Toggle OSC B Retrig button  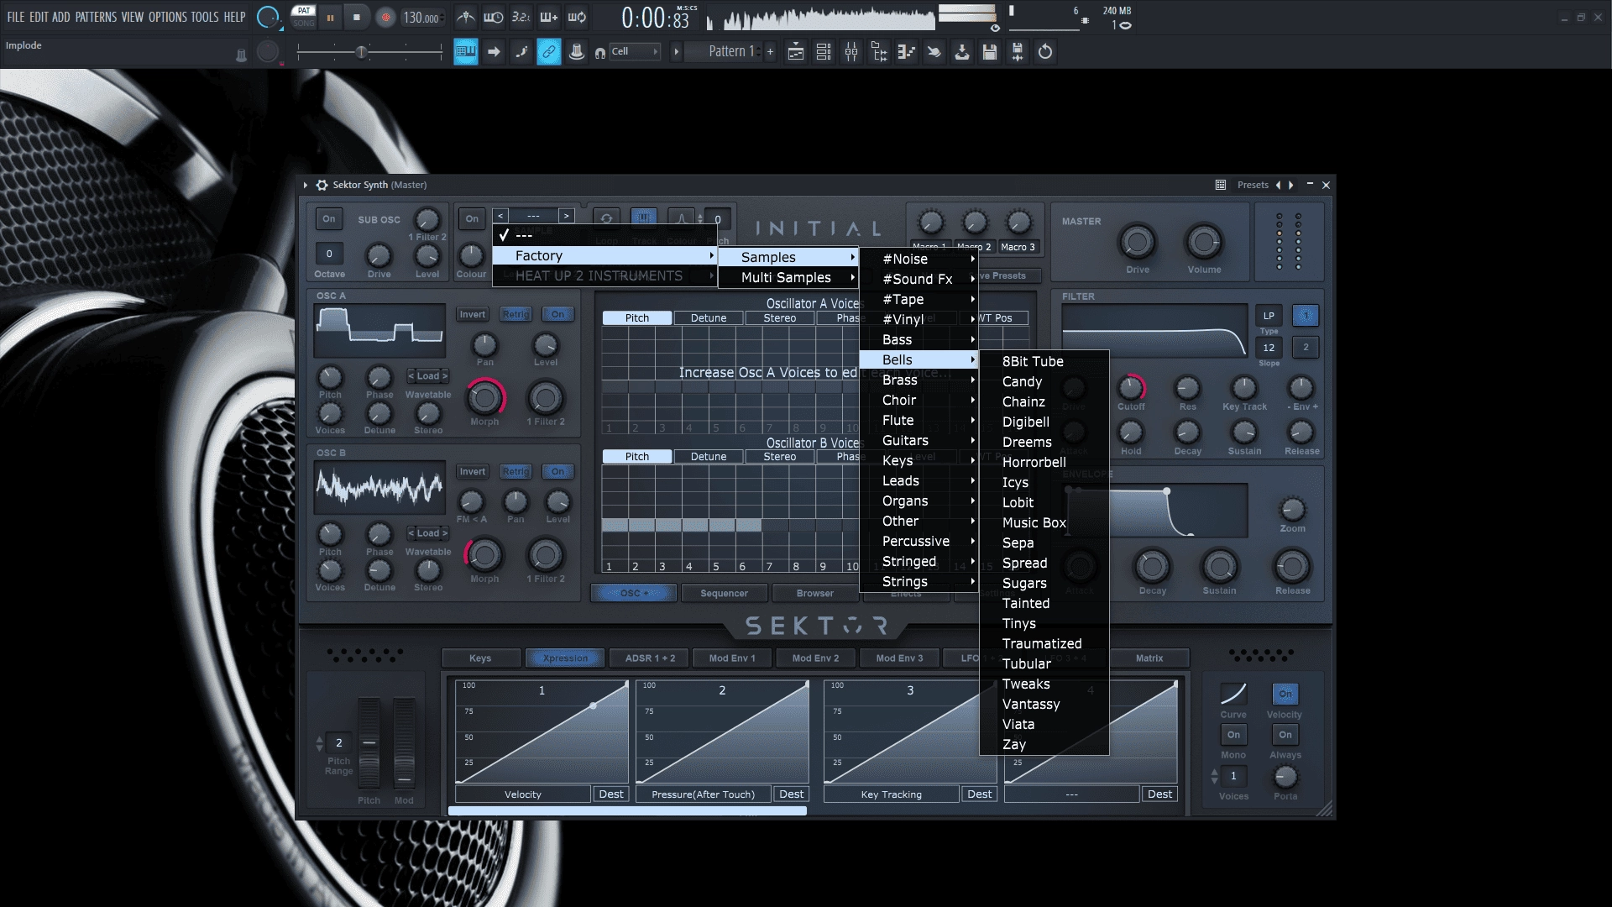516,471
